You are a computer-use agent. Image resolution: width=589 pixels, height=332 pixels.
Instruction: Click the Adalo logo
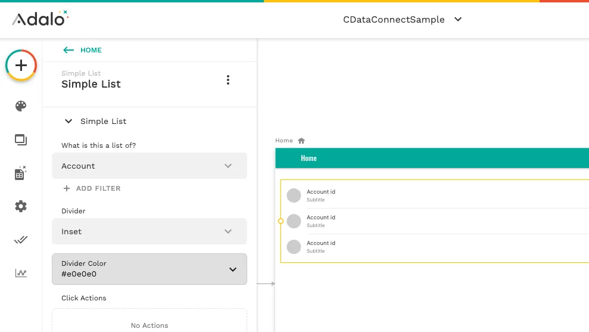point(40,19)
